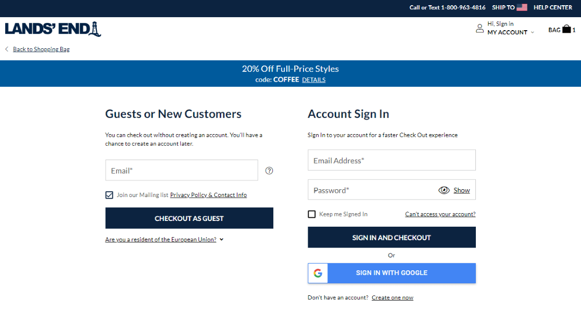
Task: Click CHECKOUT AS GUEST
Action: point(189,218)
